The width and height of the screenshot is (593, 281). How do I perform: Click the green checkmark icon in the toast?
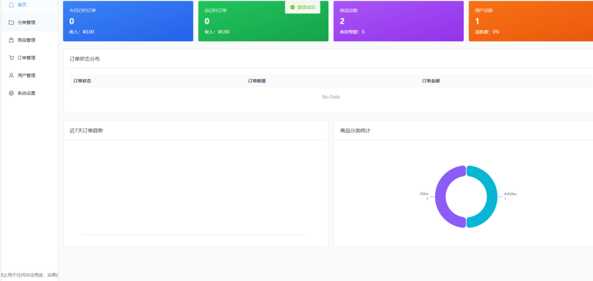(292, 7)
